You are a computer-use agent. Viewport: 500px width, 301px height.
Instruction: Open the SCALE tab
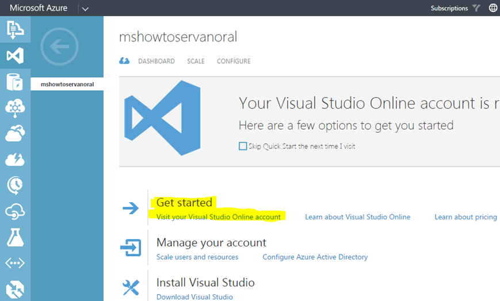pyautogui.click(x=196, y=61)
